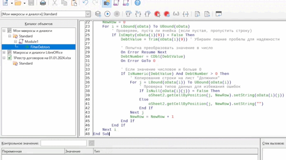The image size is (286, 160).
Task: Click the Paste clipboard icon
Action: 74,3
